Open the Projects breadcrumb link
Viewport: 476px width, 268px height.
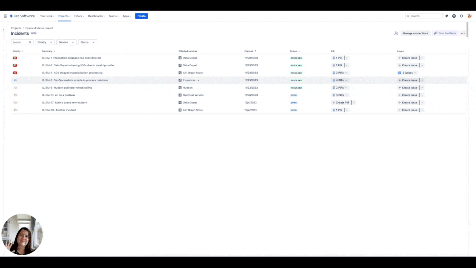click(16, 28)
